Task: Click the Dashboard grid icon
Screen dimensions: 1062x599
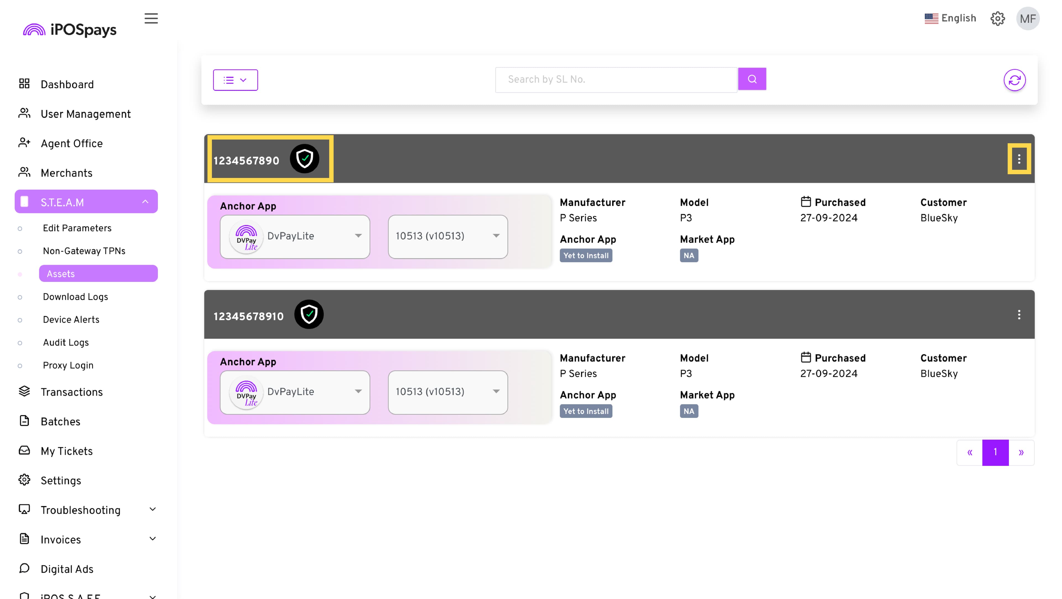Action: (x=24, y=84)
